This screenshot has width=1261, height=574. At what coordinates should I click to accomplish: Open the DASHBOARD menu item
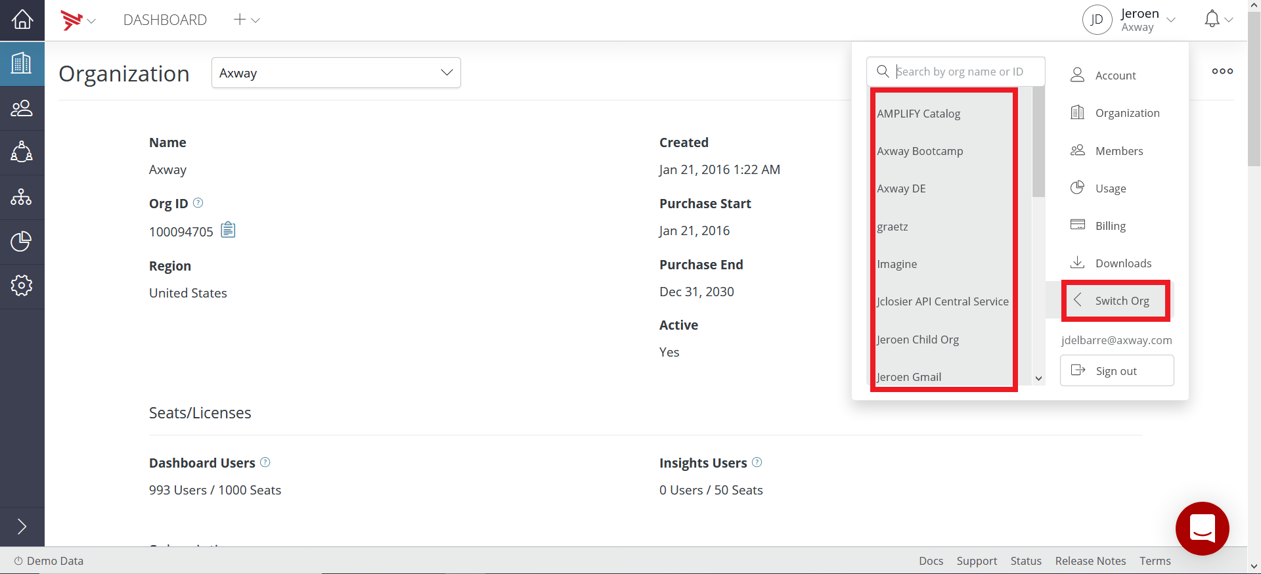(165, 20)
